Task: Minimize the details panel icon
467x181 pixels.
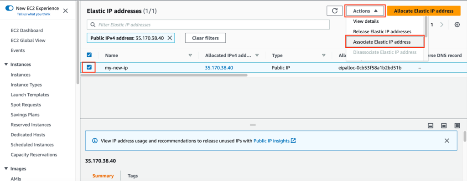Action: pos(431,126)
